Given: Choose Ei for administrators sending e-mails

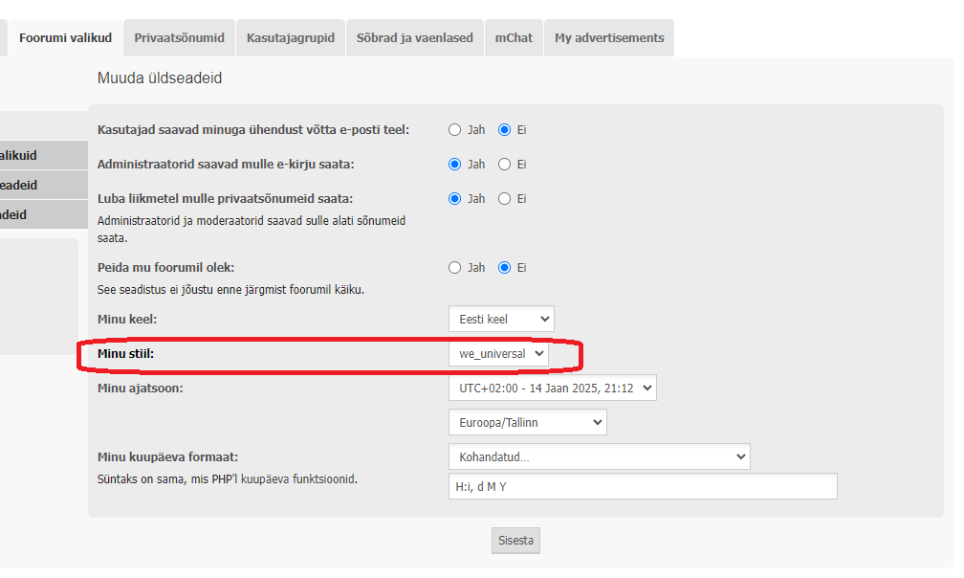Looking at the screenshot, I should tap(505, 165).
